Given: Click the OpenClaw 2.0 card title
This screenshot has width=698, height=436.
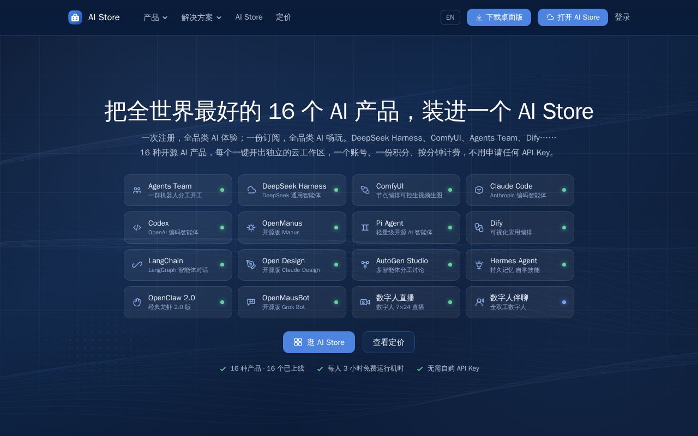Looking at the screenshot, I should click(x=172, y=298).
